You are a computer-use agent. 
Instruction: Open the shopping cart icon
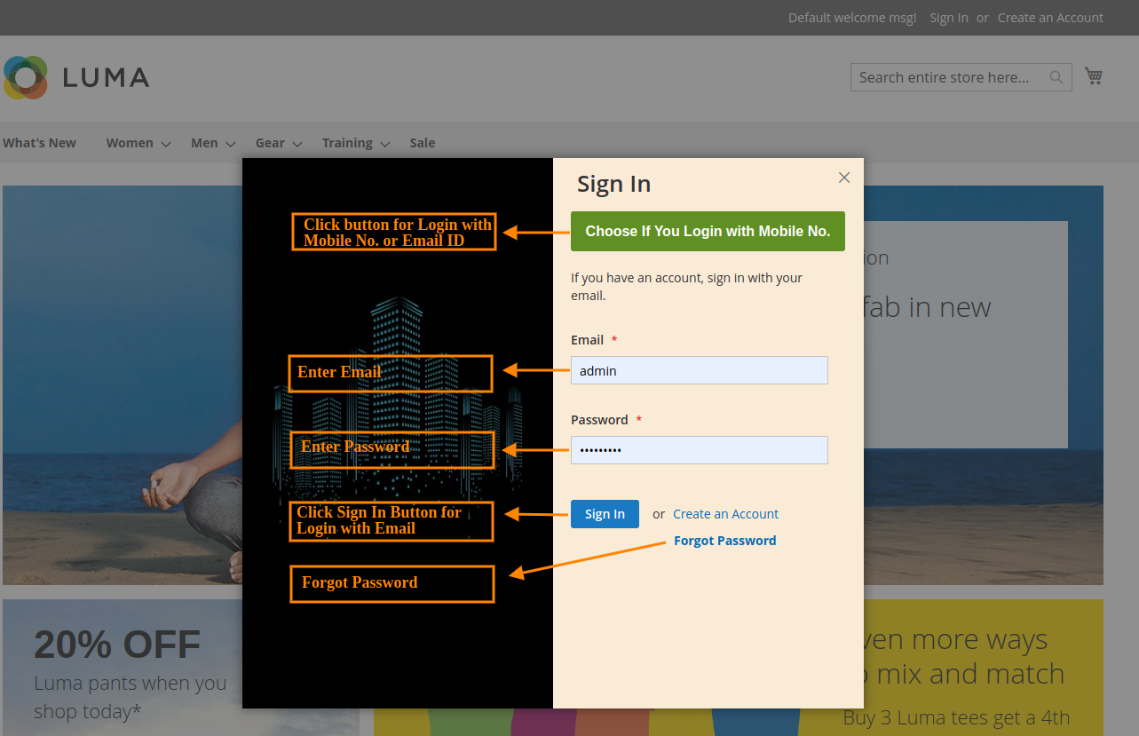1093,75
